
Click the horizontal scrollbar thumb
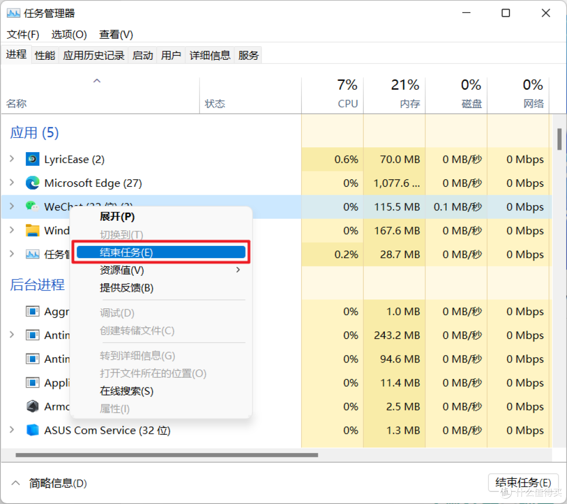click(167, 455)
